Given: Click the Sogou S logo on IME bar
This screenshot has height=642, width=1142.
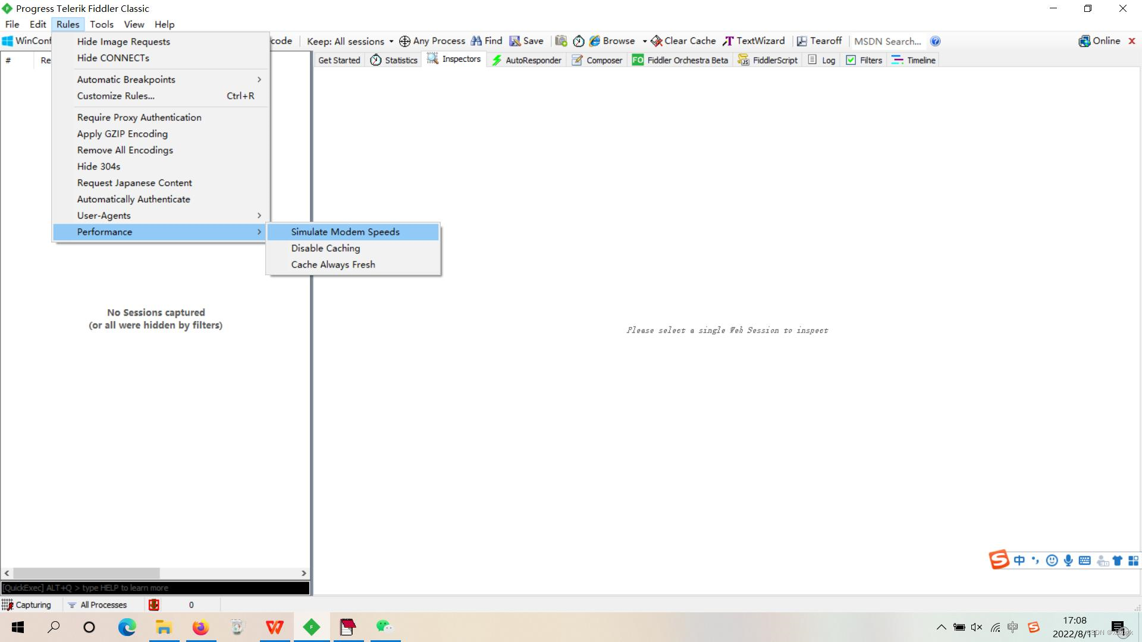Looking at the screenshot, I should click(x=999, y=559).
